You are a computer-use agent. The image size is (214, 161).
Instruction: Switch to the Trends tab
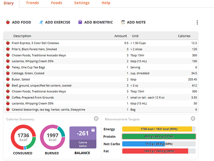click(x=33, y=3)
